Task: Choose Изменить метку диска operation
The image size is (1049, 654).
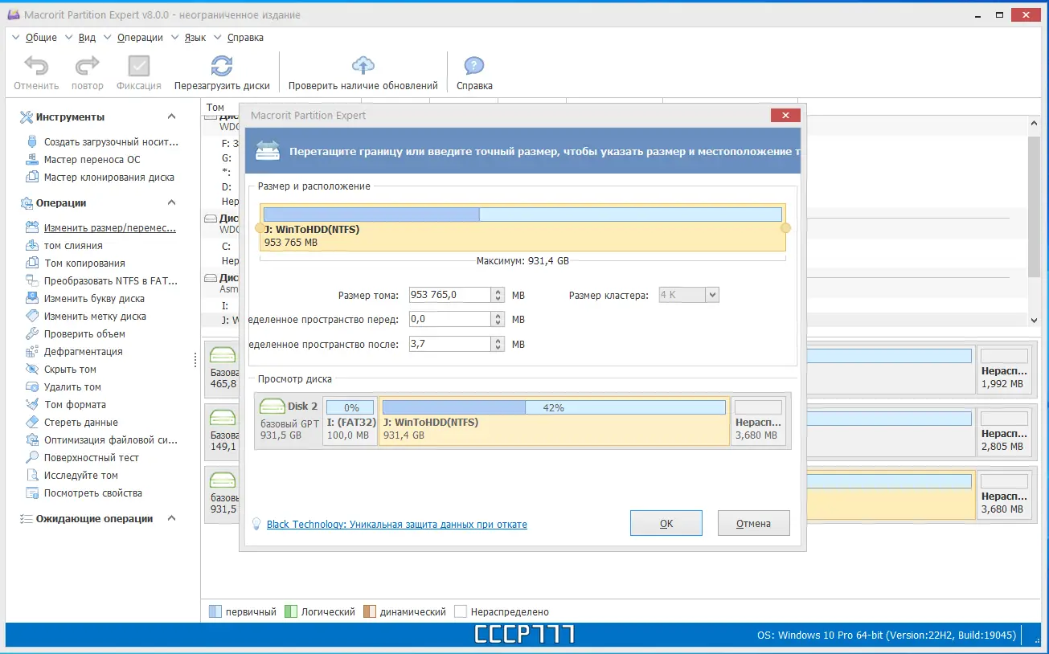Action: click(95, 317)
